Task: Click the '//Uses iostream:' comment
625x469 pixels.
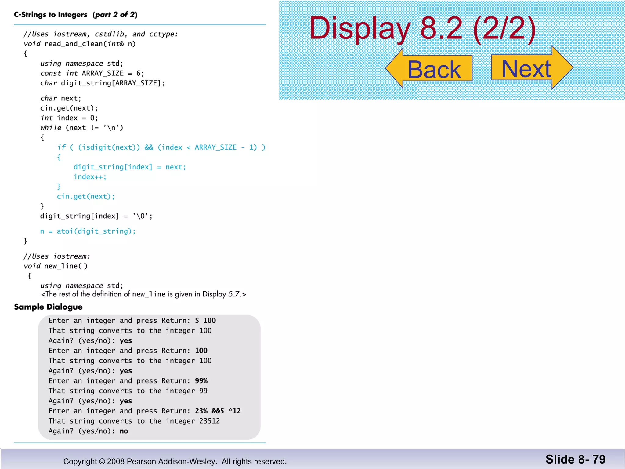Action: tap(57, 256)
